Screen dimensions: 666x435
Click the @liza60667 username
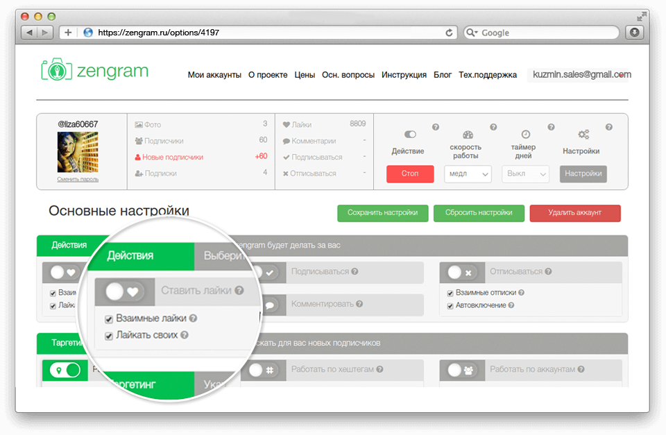(x=78, y=124)
